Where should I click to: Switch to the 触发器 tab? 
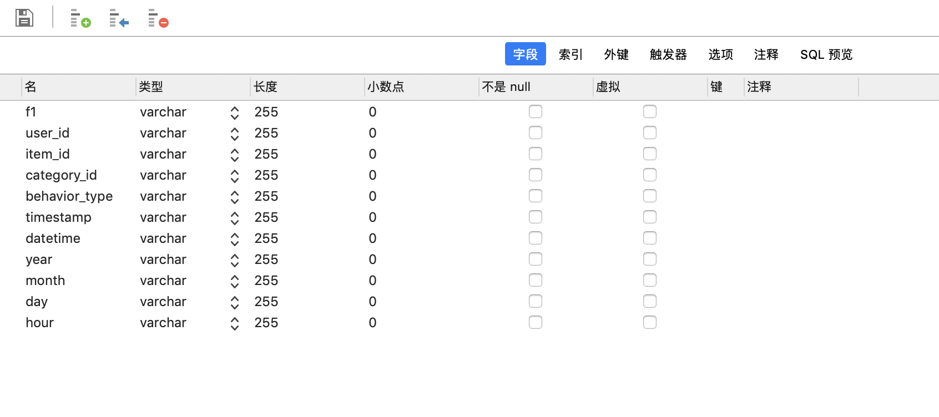668,54
